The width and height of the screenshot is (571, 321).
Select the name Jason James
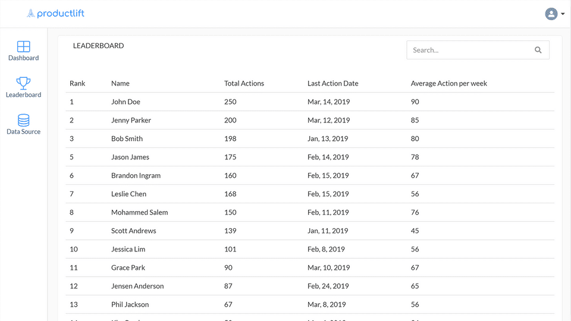(x=130, y=157)
